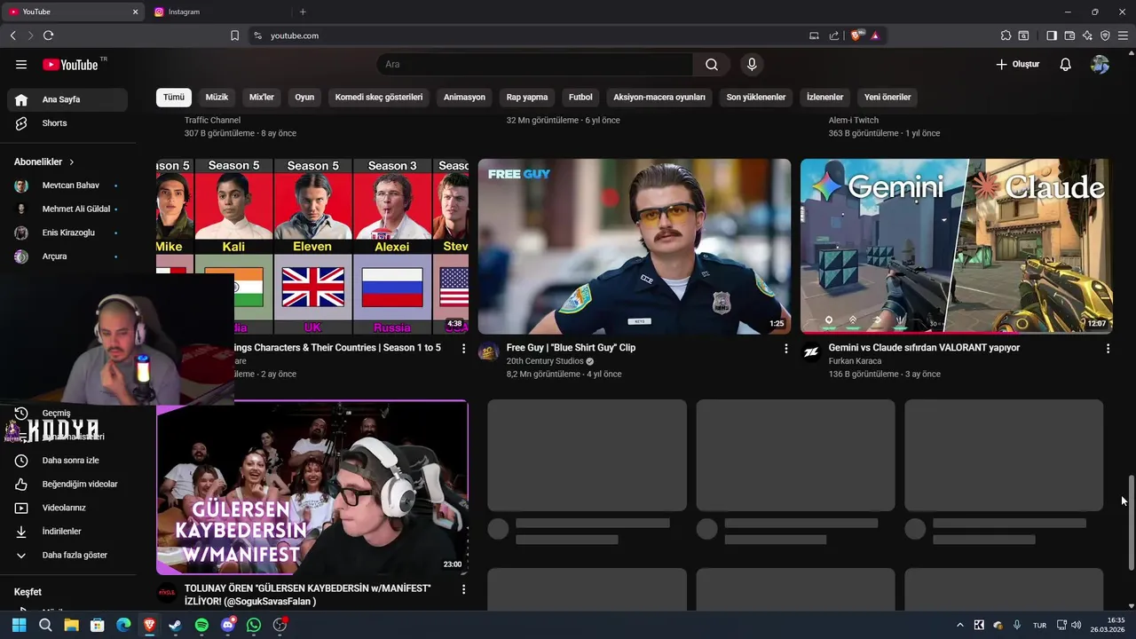Screen dimensions: 1136x639
Task: Select the İzlenenler chip
Action: pyautogui.click(x=824, y=98)
